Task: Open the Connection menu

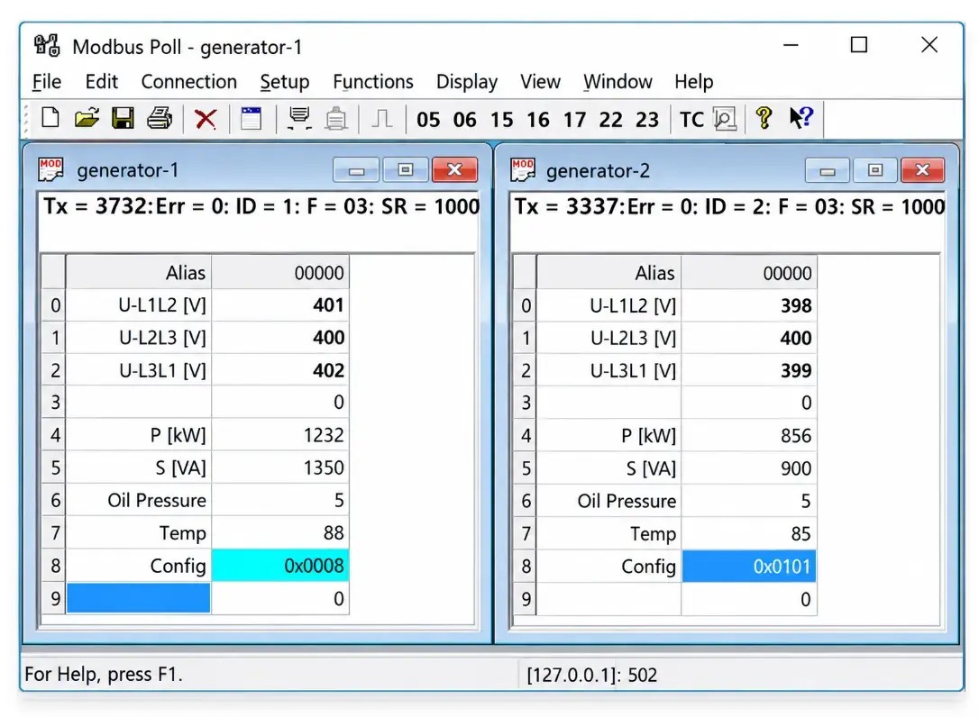Action: point(189,82)
